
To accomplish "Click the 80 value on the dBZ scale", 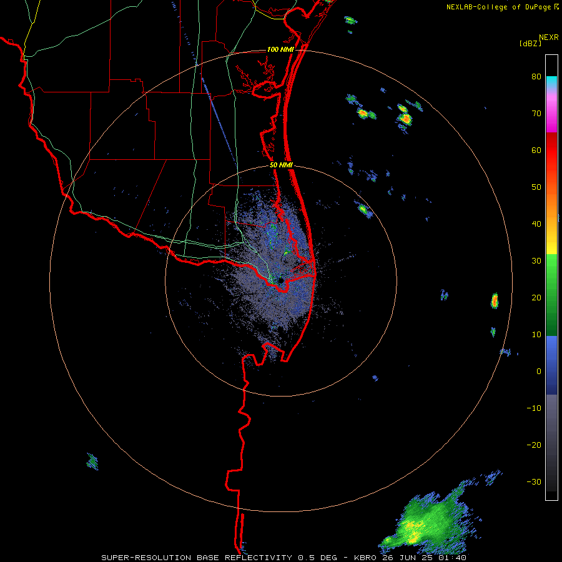I will pos(536,76).
